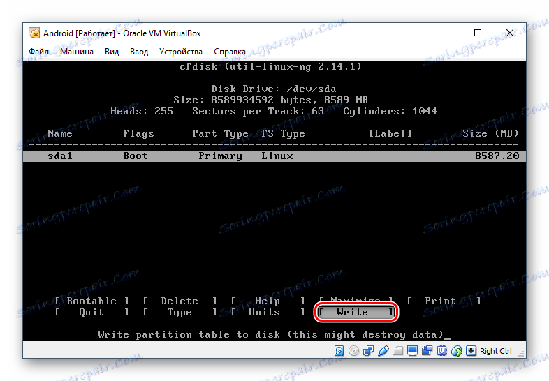The width and height of the screenshot is (549, 381).
Task: Click the hard disk activity icon
Action: 339,350
